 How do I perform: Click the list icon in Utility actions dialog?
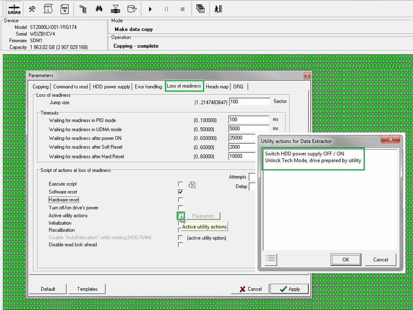(x=271, y=259)
